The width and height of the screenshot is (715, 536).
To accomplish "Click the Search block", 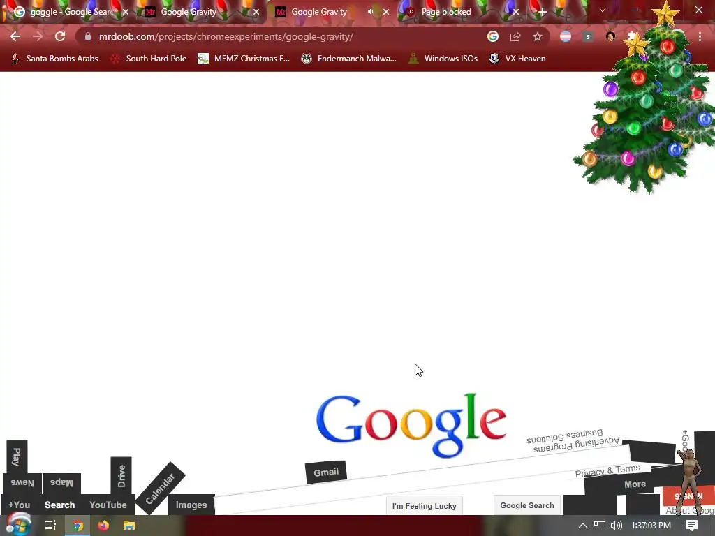I will pyautogui.click(x=60, y=505).
